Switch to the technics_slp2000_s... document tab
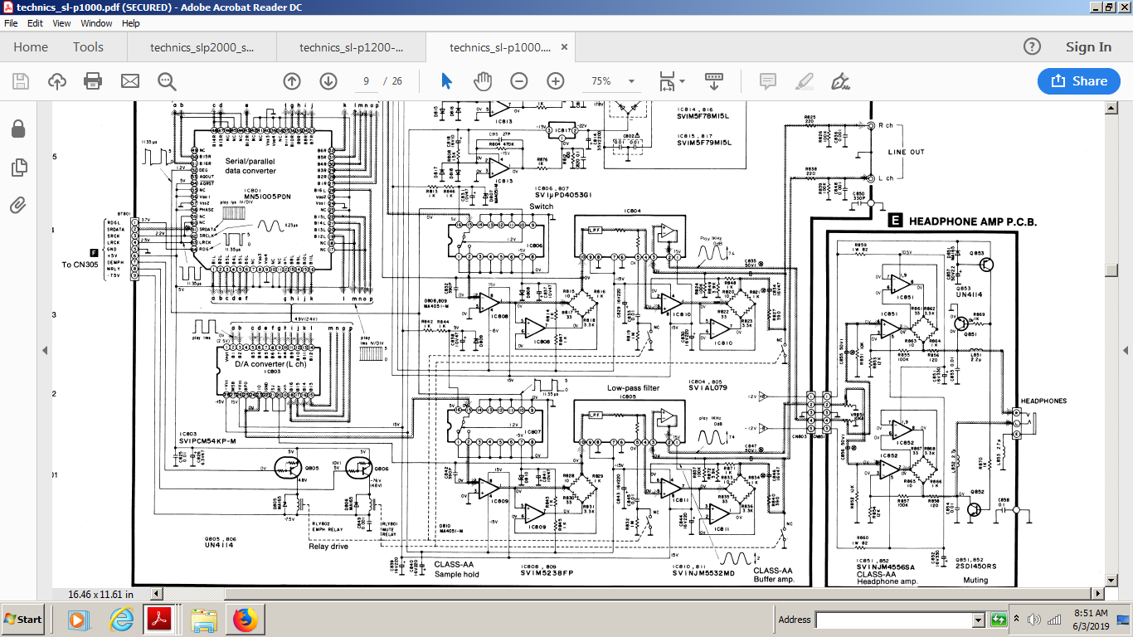This screenshot has height=637, width=1133. [x=202, y=47]
